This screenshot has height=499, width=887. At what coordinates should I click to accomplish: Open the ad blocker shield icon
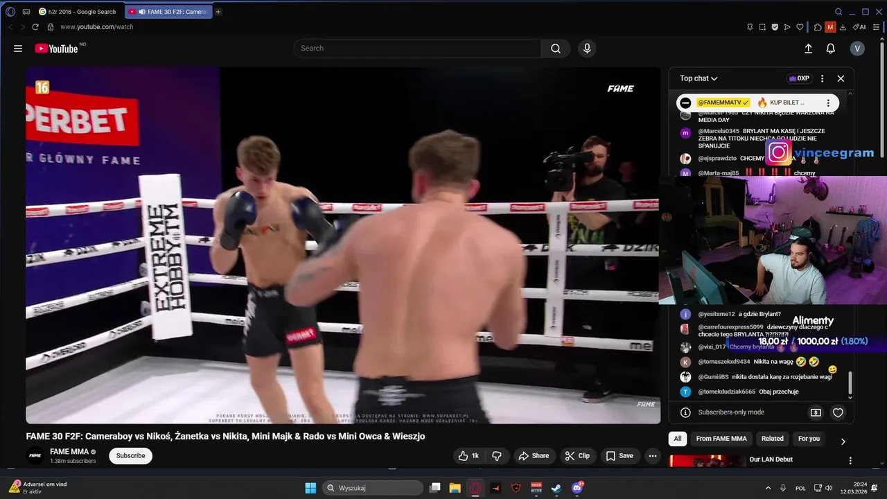pyautogui.click(x=775, y=27)
